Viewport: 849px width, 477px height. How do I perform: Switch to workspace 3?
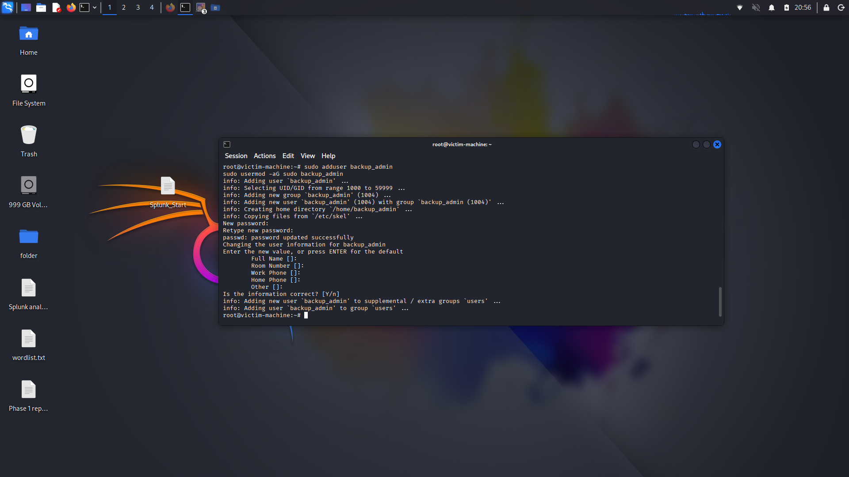[138, 8]
